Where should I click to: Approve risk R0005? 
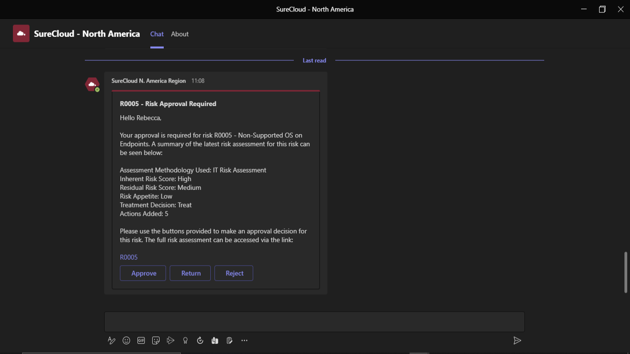click(x=143, y=273)
